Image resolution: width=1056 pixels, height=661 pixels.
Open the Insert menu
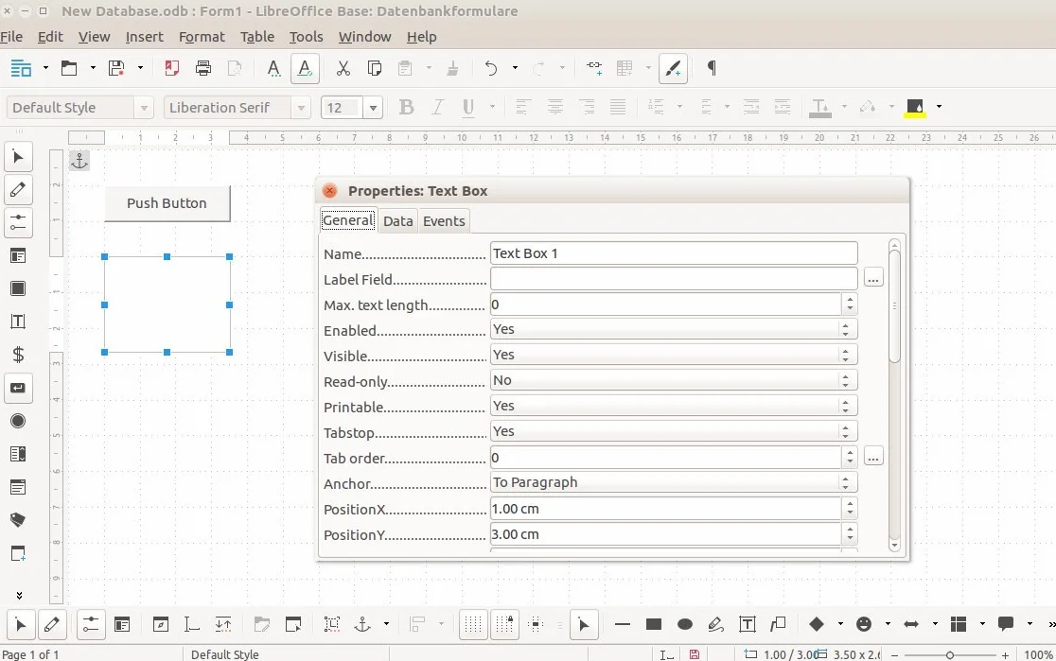(144, 36)
